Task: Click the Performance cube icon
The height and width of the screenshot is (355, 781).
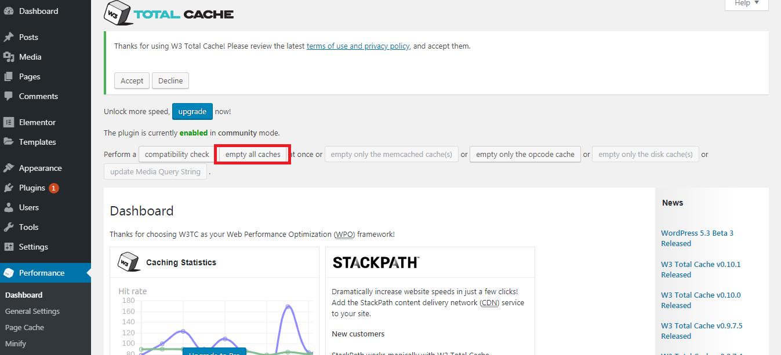Action: [9, 273]
